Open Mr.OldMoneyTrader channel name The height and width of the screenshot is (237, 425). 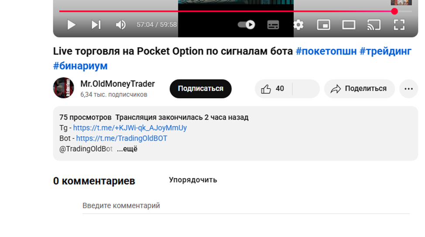point(117,84)
